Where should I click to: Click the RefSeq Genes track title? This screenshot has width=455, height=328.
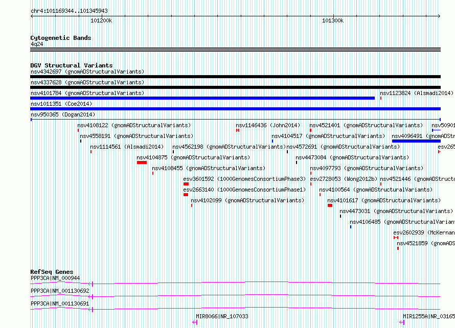[52, 272]
